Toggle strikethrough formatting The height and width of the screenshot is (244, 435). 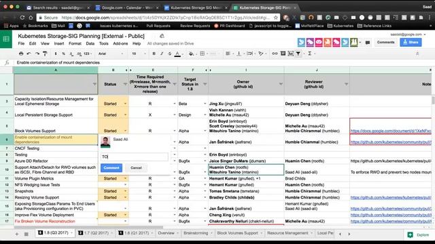169,54
